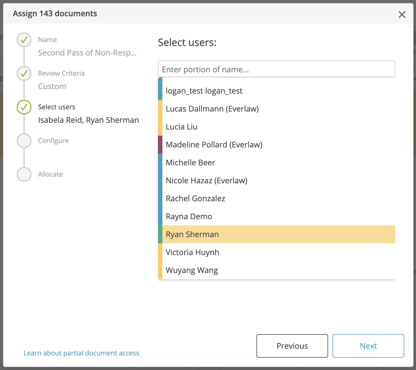The height and width of the screenshot is (370, 416).
Task: Click the Next button
Action: 368,346
